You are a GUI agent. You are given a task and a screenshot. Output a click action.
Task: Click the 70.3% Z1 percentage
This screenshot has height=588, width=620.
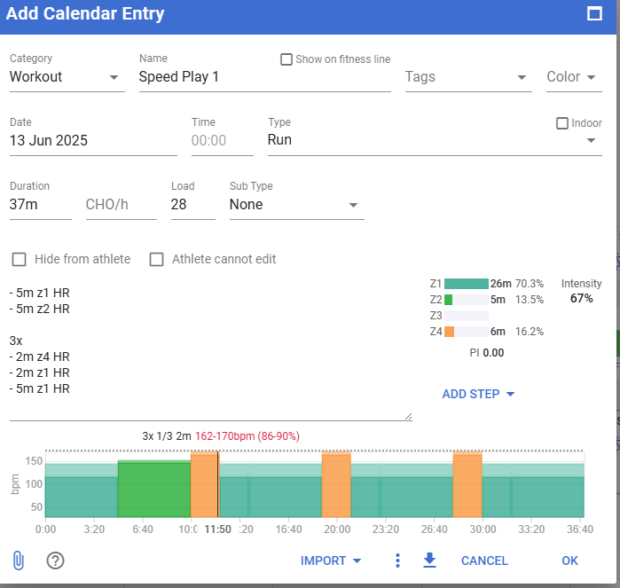(530, 284)
